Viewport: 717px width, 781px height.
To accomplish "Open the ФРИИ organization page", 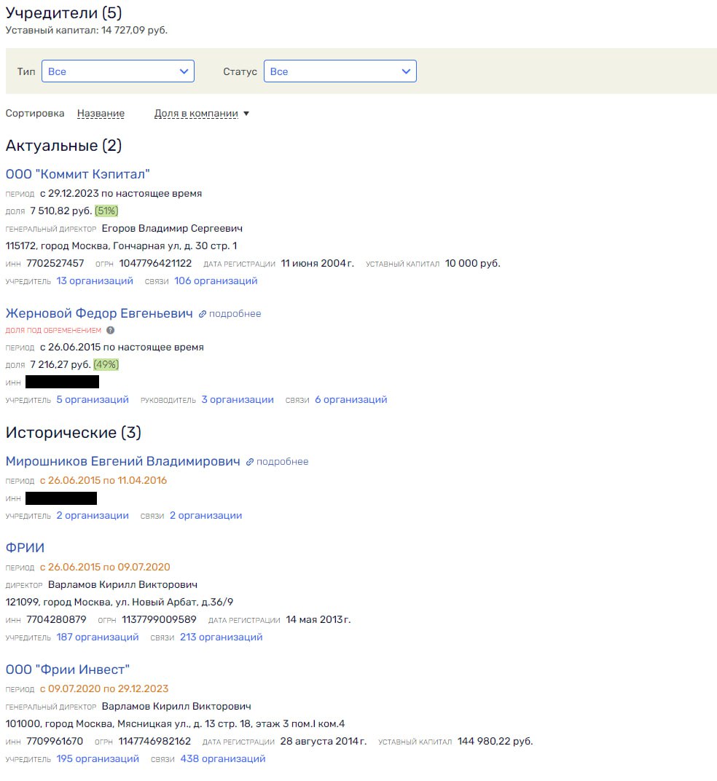I will pos(25,548).
